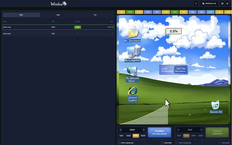Choose the 500 preset in the СОБРАТЬ panel
The image size is (232, 145).
[x=179, y=136]
